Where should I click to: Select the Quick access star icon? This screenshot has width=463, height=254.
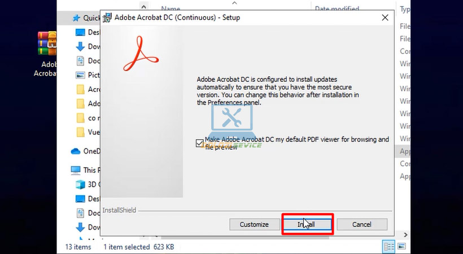[76, 18]
